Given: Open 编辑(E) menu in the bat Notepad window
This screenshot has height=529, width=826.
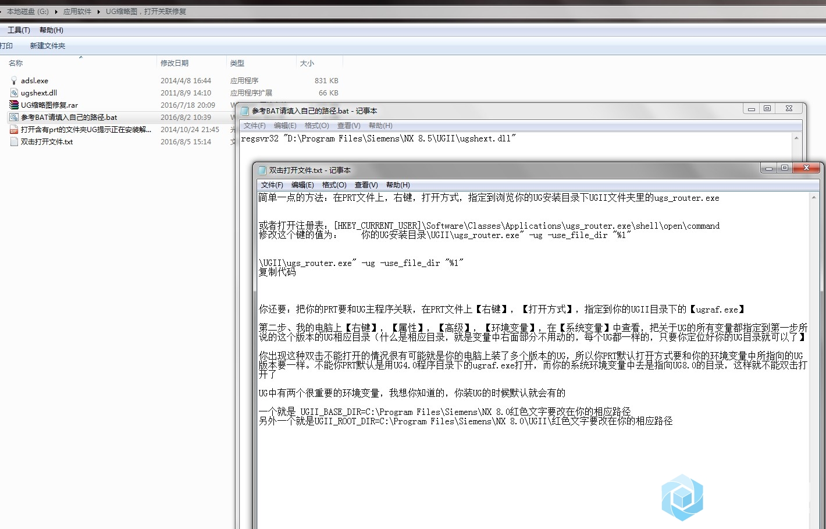Looking at the screenshot, I should pos(285,126).
